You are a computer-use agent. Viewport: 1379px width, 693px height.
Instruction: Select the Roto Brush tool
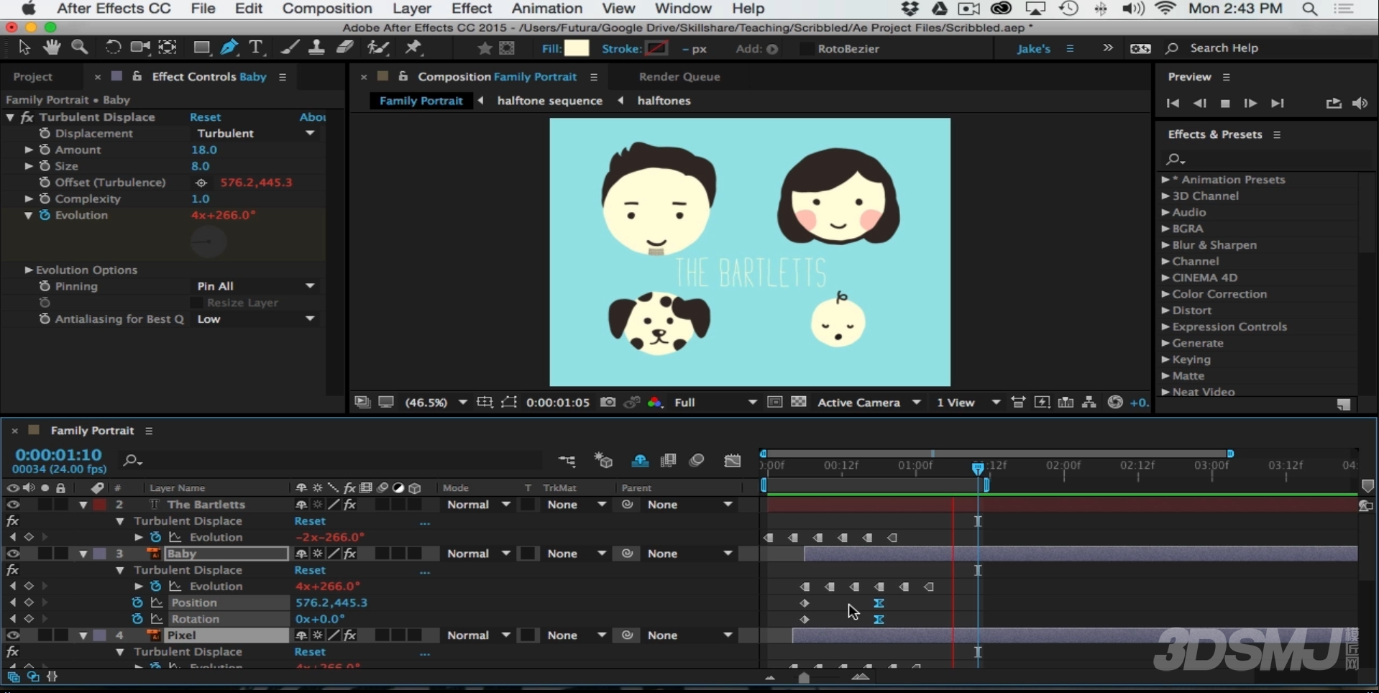pyautogui.click(x=377, y=47)
